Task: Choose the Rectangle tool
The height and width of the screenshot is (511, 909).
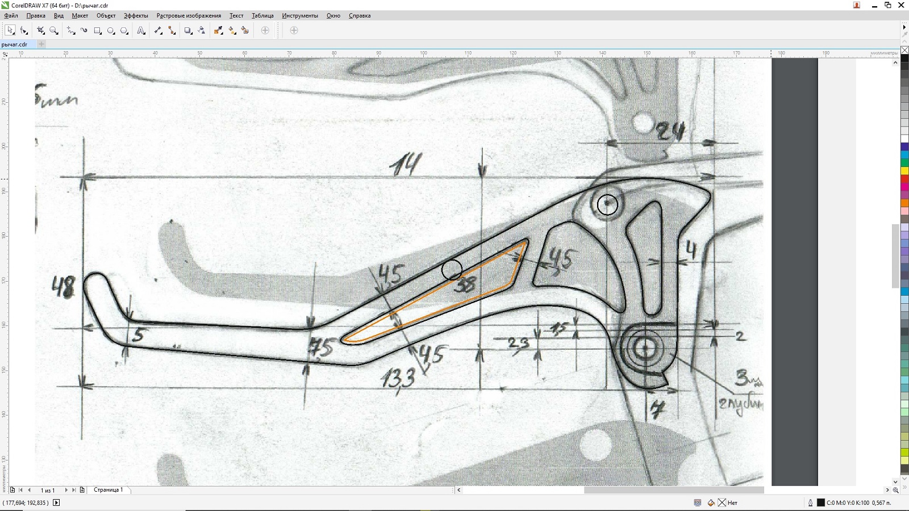Action: [x=97, y=31]
